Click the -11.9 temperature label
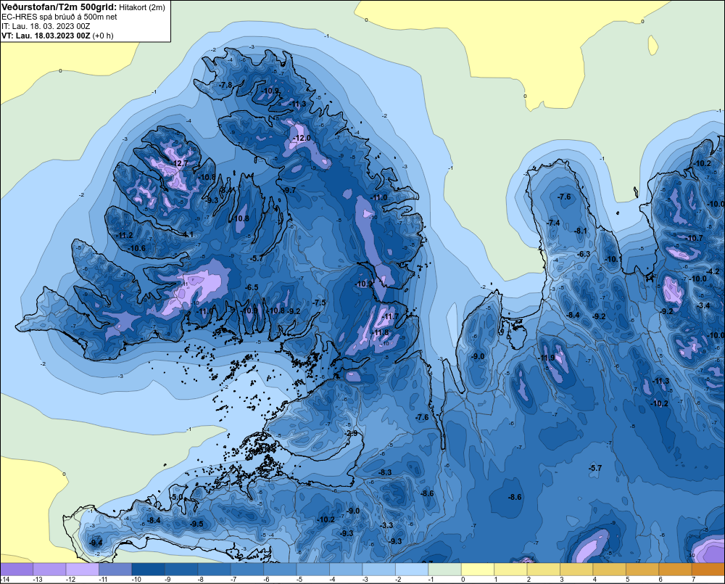This screenshot has width=725, height=584. 547,358
